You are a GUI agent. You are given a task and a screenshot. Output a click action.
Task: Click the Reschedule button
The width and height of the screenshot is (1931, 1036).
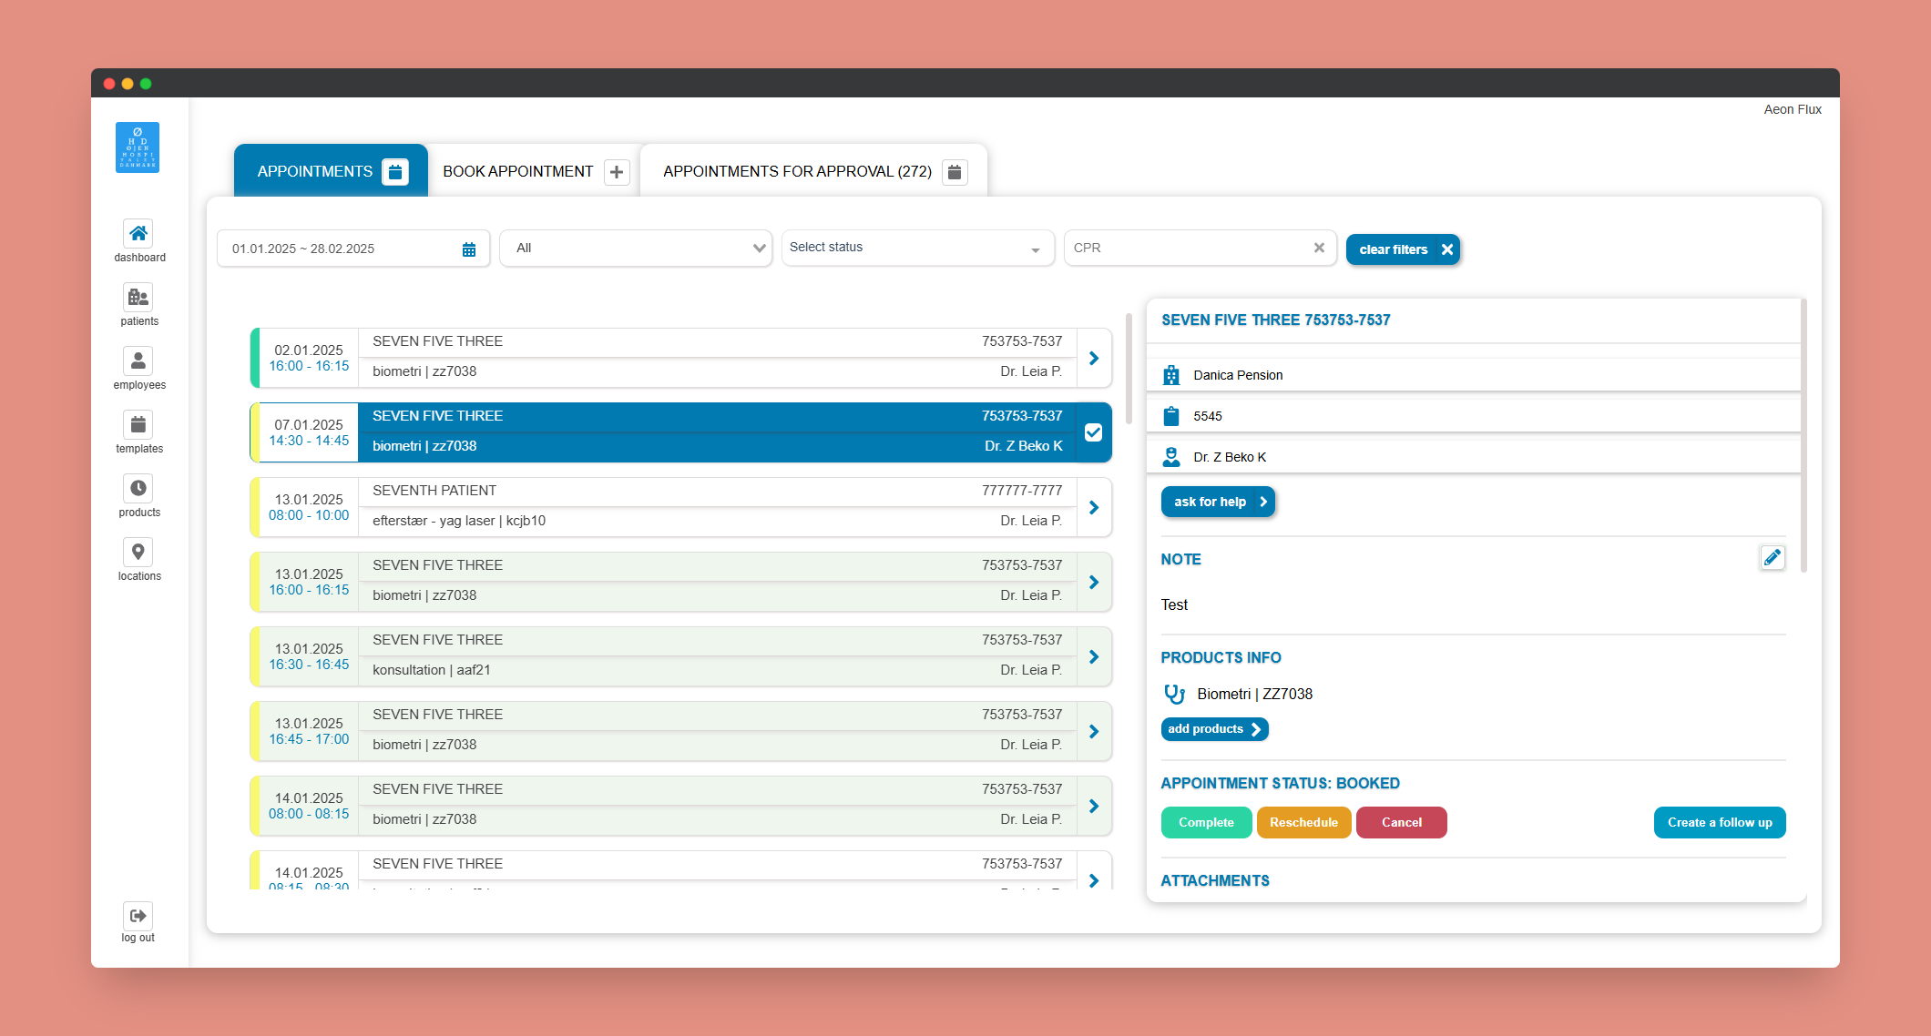1303,822
